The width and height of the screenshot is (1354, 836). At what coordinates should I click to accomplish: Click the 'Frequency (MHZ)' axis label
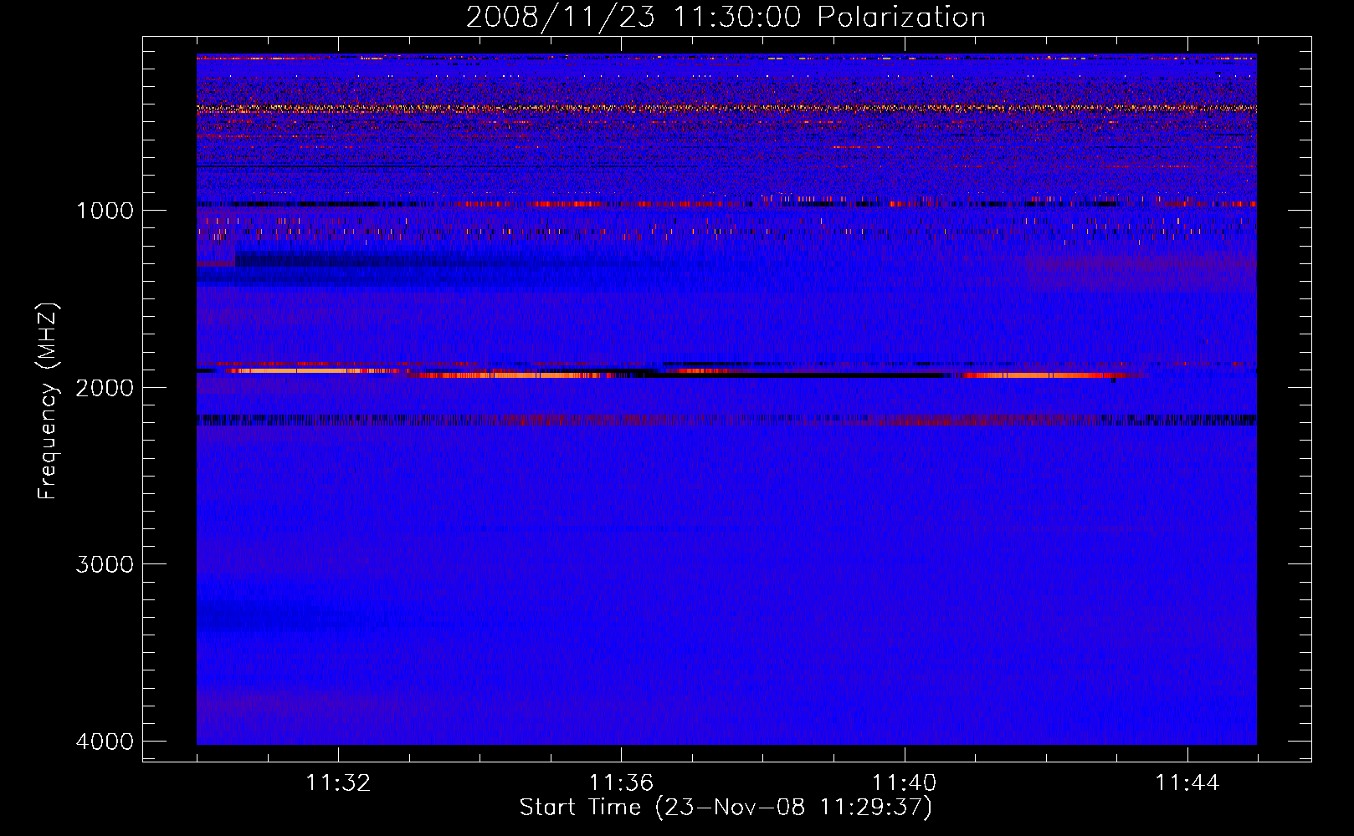click(48, 401)
